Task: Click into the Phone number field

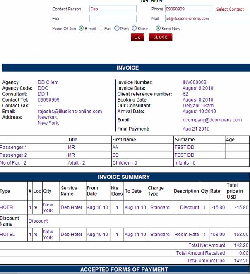Action: tap(188, 9)
